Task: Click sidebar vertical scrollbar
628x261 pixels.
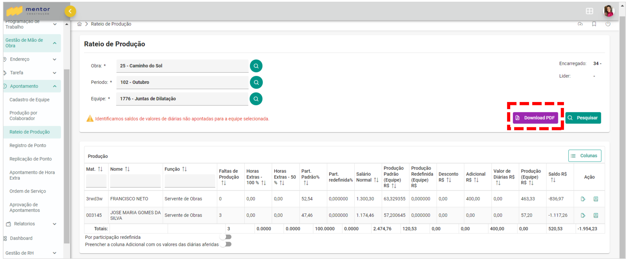Action: [67, 156]
